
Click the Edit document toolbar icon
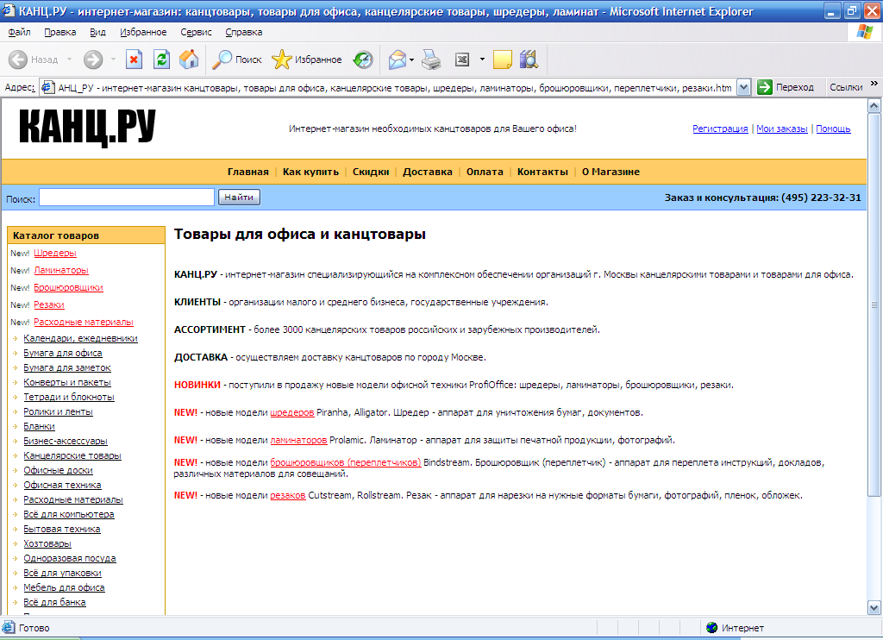(462, 60)
